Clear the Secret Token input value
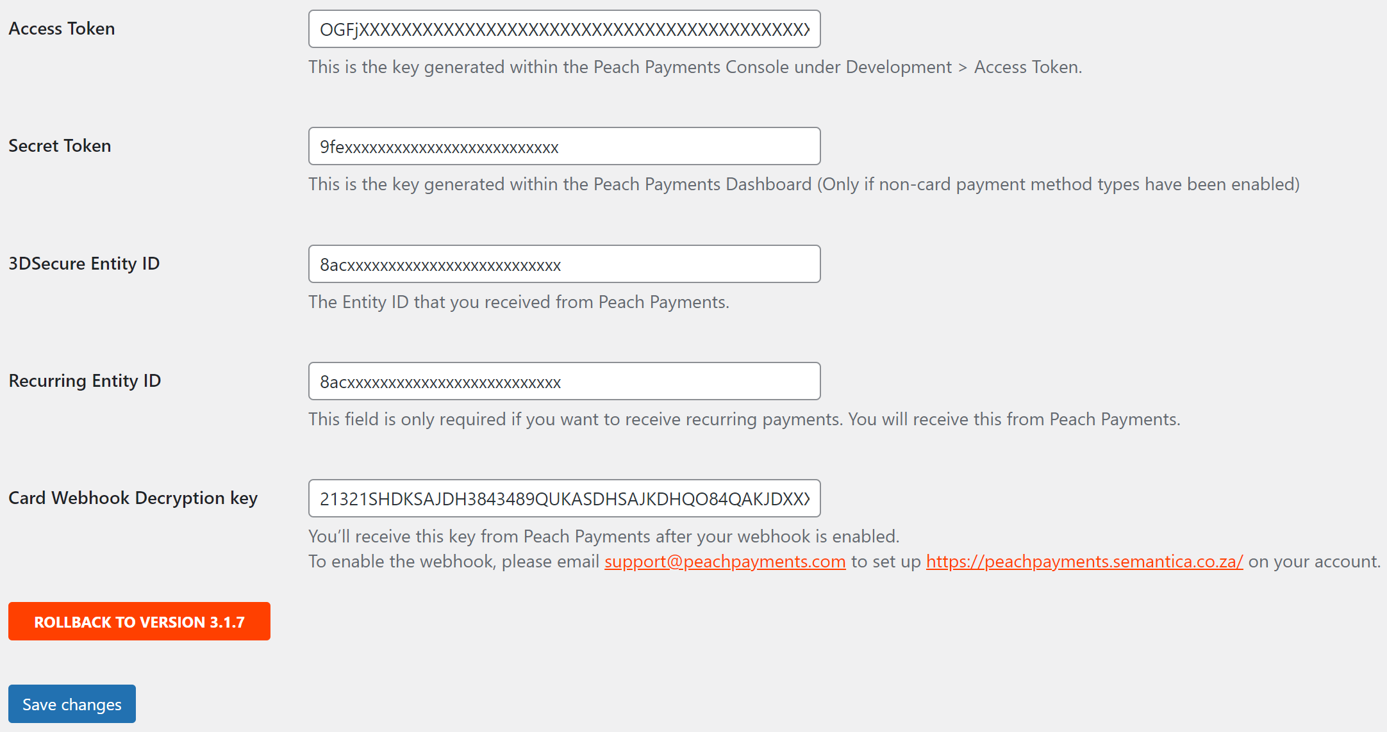Image resolution: width=1387 pixels, height=732 pixels. pos(564,147)
